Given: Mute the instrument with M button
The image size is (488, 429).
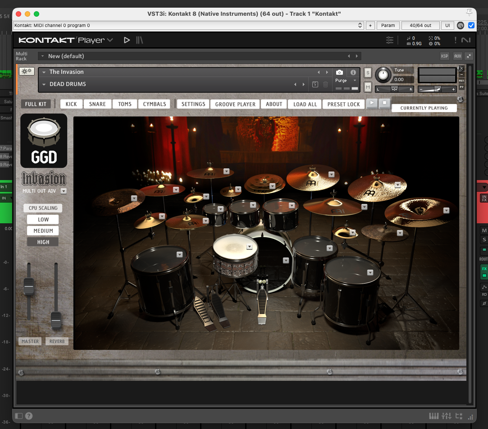Looking at the screenshot, I should click(368, 87).
